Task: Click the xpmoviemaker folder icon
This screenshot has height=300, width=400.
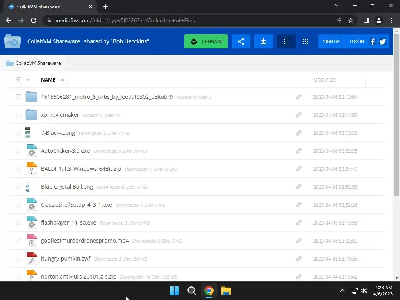Action: (31, 114)
